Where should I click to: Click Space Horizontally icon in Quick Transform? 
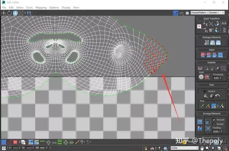tap(224, 23)
